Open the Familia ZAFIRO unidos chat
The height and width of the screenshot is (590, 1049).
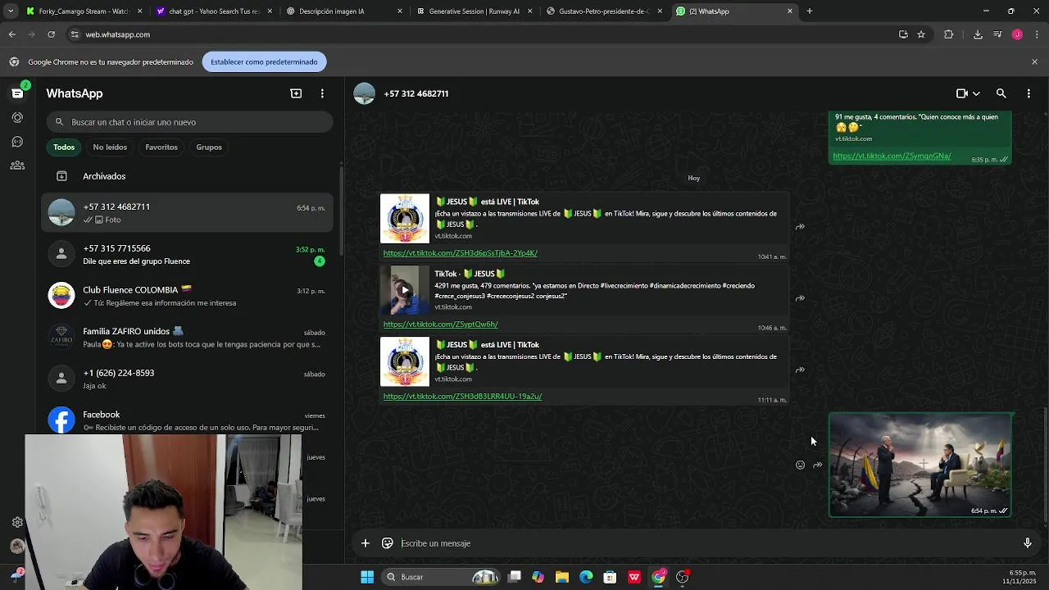click(188, 338)
